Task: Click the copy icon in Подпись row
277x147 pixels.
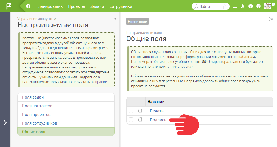Action: point(140,120)
